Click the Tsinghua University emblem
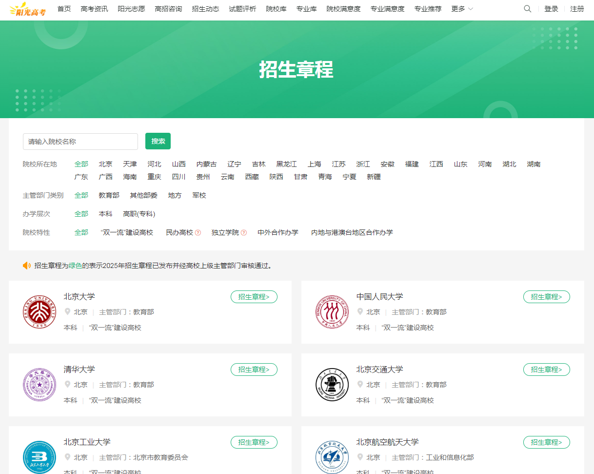This screenshot has height=474, width=594. [x=40, y=385]
